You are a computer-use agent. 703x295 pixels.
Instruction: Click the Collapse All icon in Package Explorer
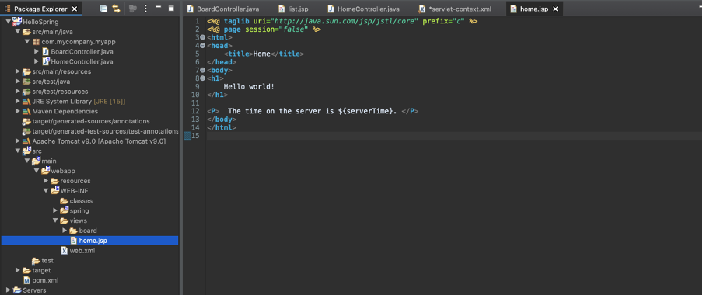point(103,9)
